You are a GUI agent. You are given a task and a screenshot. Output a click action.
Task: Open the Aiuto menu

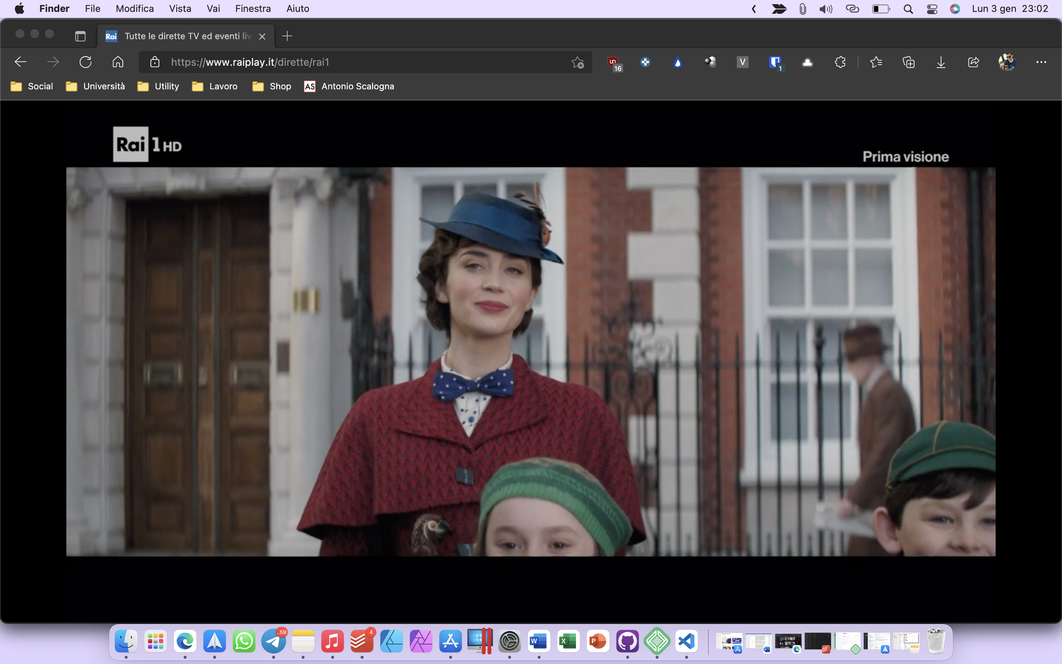tap(298, 9)
